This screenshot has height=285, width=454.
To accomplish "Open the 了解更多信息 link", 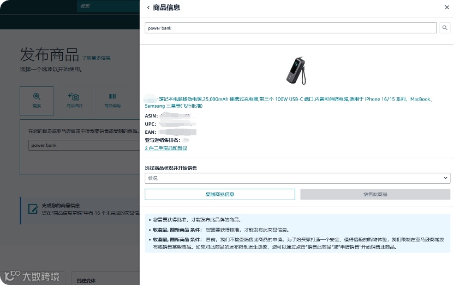I will tap(96, 58).
